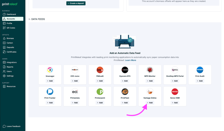This screenshot has height=131, width=224.
Task: Click the Deposits icon
Action: pos(4,47)
